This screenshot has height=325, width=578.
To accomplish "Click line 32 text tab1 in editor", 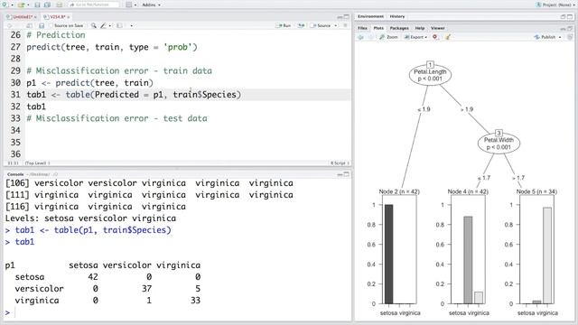I will [x=36, y=107].
